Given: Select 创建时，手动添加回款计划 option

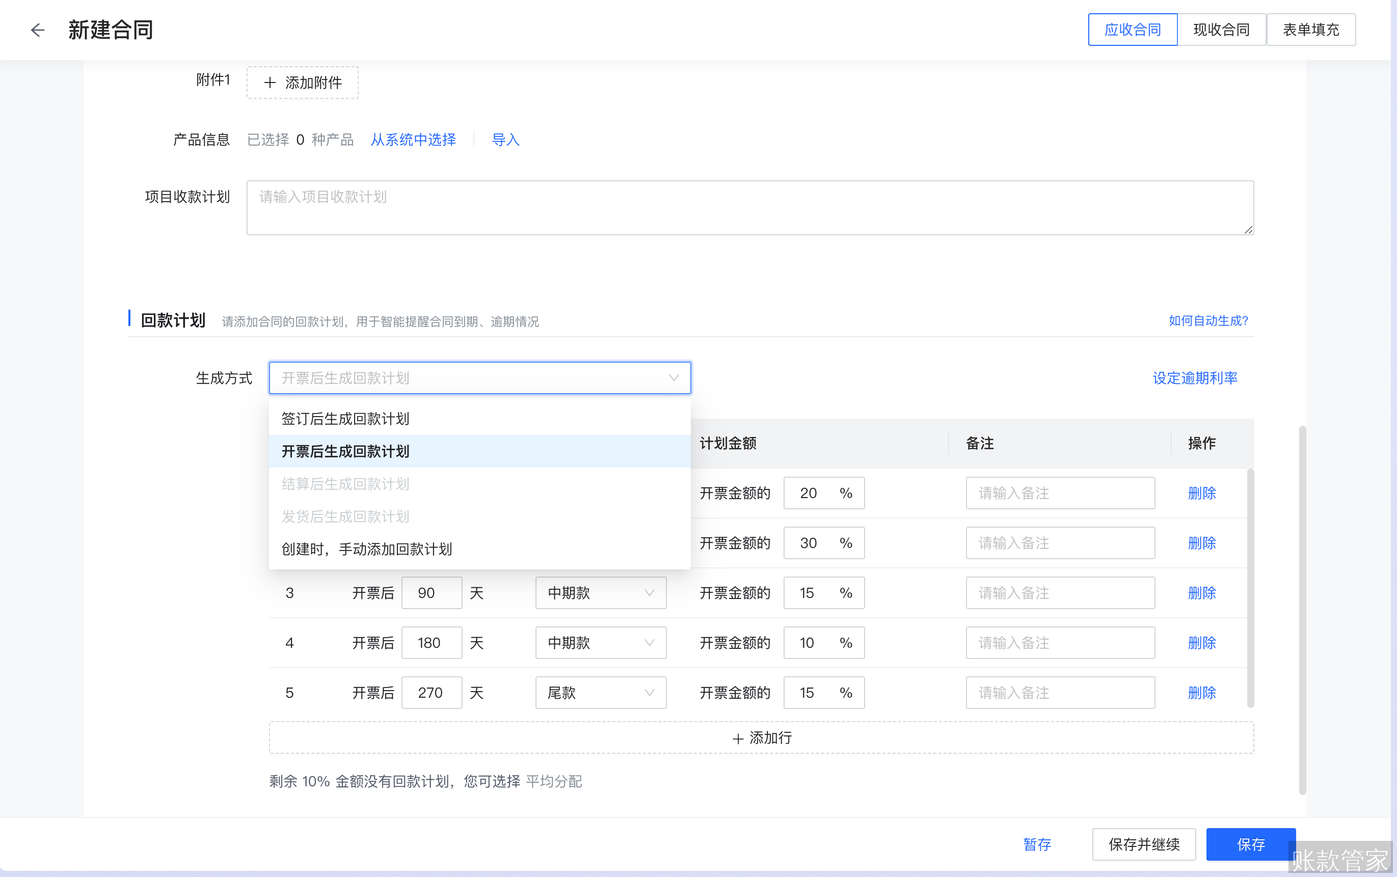Looking at the screenshot, I should coord(367,549).
